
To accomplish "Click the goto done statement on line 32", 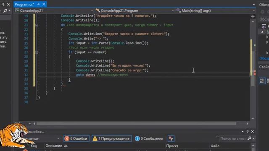I will click(85, 75).
